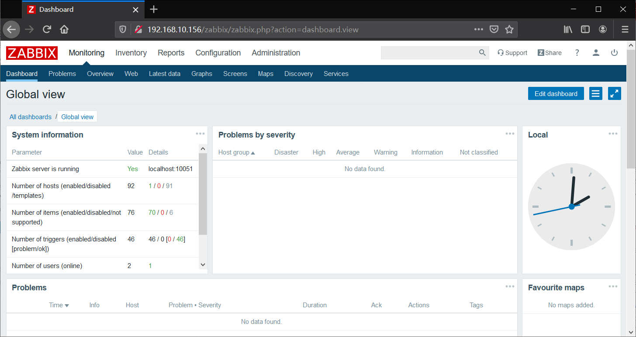Open dashboard actions list menu button
This screenshot has height=337, width=636.
(596, 93)
